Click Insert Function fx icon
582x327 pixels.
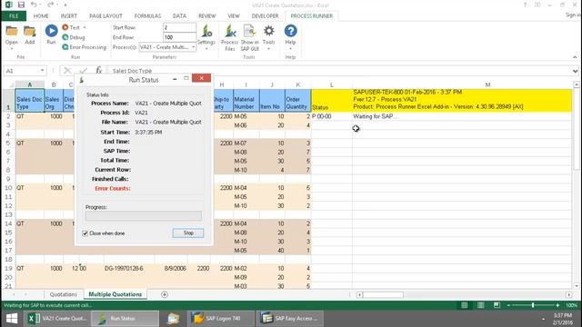pos(99,70)
